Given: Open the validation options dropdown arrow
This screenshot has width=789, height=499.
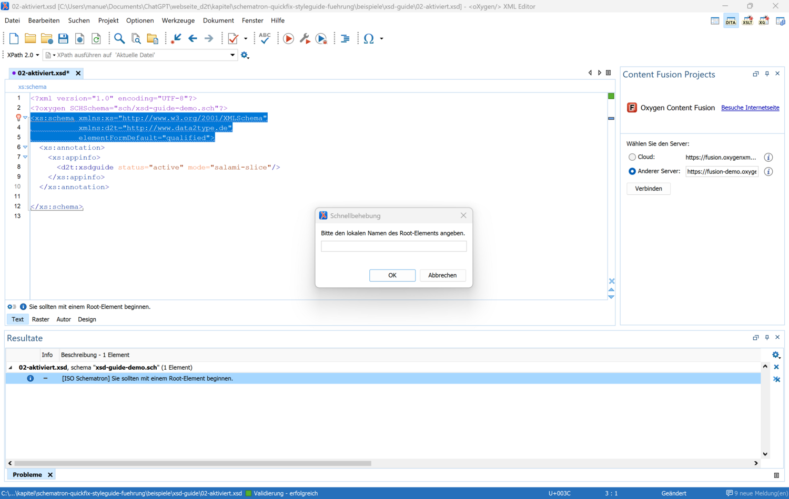Looking at the screenshot, I should tap(246, 38).
